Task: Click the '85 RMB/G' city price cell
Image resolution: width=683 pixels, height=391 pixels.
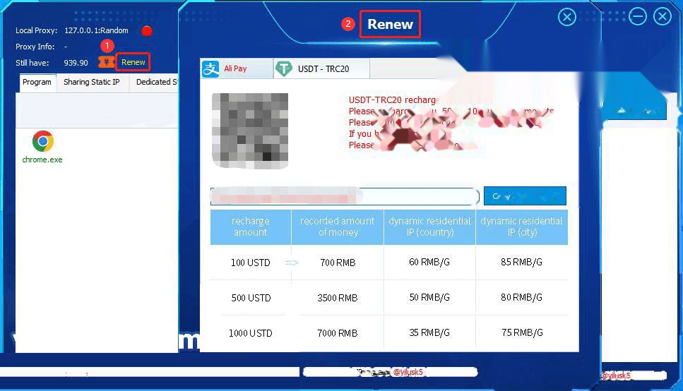Action: 521,262
